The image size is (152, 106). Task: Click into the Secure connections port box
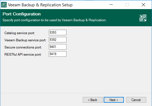click(58, 47)
